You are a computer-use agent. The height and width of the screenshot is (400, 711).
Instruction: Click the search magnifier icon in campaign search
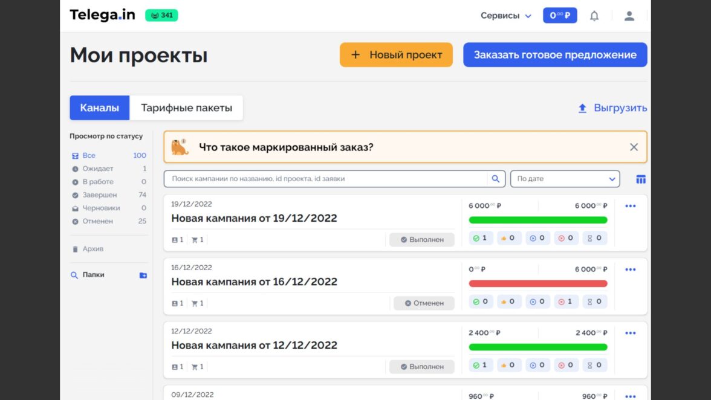[496, 179]
